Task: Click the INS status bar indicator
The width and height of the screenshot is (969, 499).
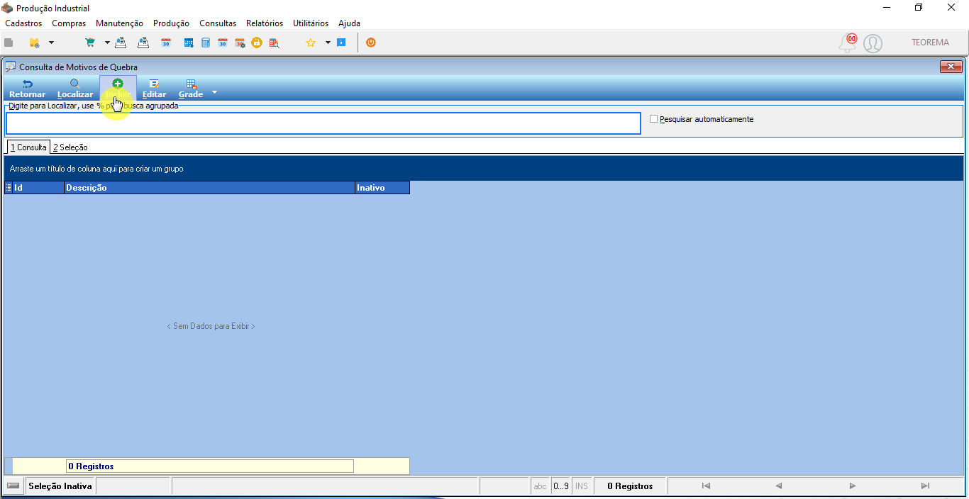Action: [582, 486]
